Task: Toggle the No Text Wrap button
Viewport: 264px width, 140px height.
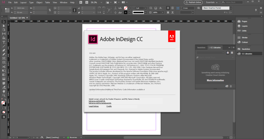Action: pyautogui.click(x=168, y=8)
